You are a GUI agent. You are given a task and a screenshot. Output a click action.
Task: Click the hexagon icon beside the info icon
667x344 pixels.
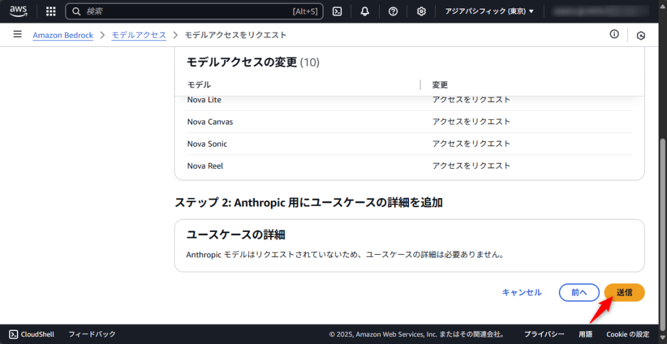point(641,36)
